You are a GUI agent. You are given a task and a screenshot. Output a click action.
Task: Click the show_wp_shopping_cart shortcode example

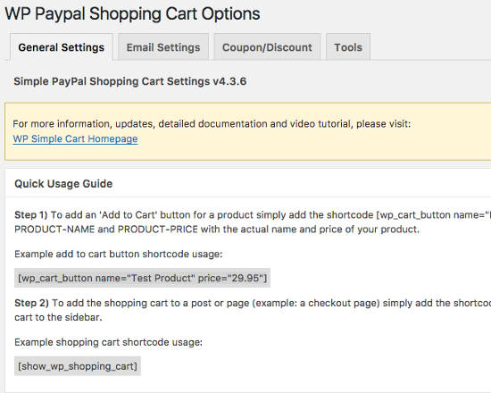(x=78, y=366)
